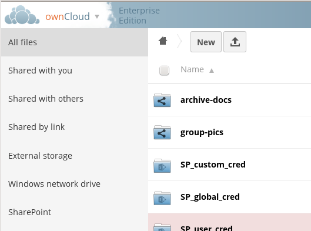The image size is (311, 231).
Task: Click the archive-docs shared folder icon
Action: click(162, 100)
